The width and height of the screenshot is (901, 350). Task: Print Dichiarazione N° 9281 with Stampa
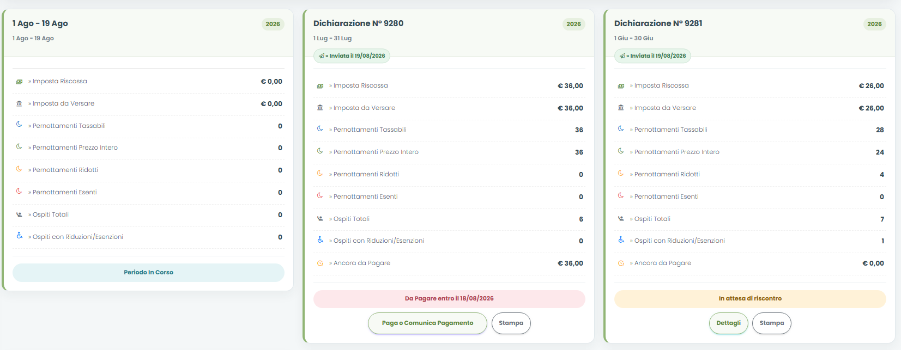[x=772, y=323]
